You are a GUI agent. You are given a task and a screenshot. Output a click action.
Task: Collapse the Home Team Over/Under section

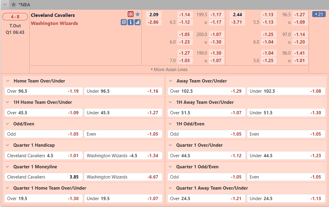click(8, 81)
